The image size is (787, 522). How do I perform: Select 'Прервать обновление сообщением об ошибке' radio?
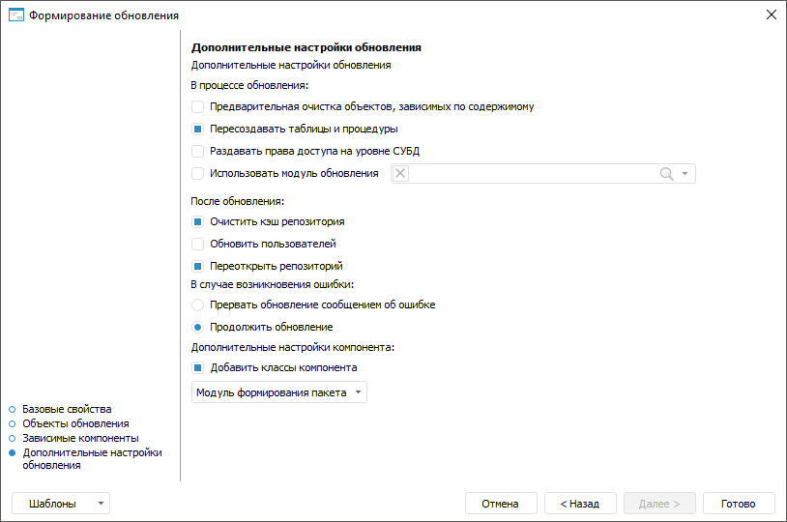(x=197, y=304)
